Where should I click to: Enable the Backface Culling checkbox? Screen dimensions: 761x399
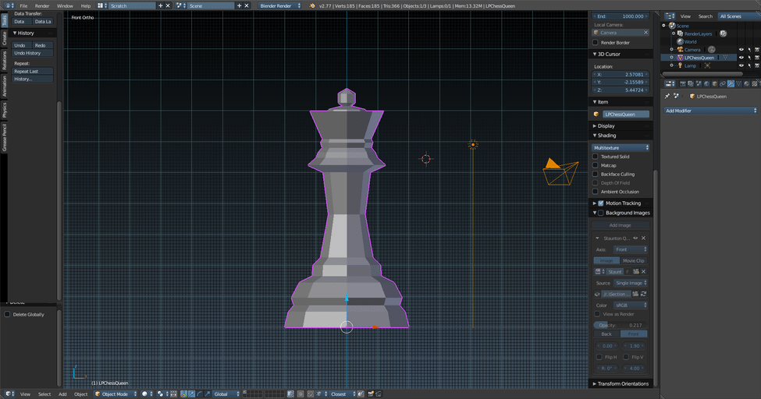pos(596,175)
